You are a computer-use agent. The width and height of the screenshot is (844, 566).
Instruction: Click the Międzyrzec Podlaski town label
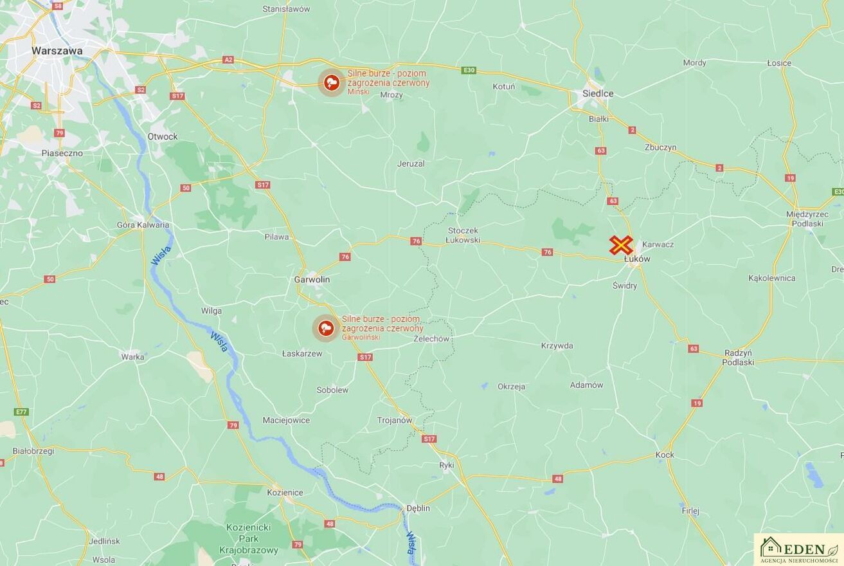[807, 219]
